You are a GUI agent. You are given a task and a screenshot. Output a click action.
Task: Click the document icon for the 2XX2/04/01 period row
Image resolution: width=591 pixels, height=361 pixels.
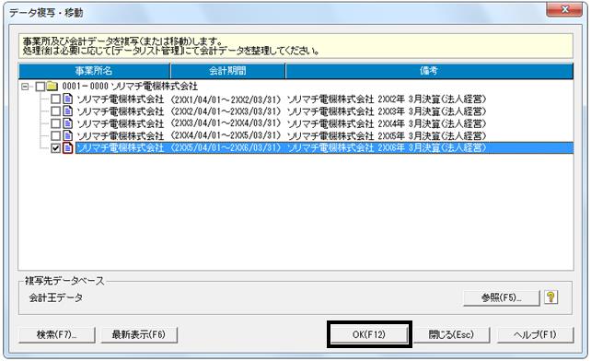coord(67,111)
